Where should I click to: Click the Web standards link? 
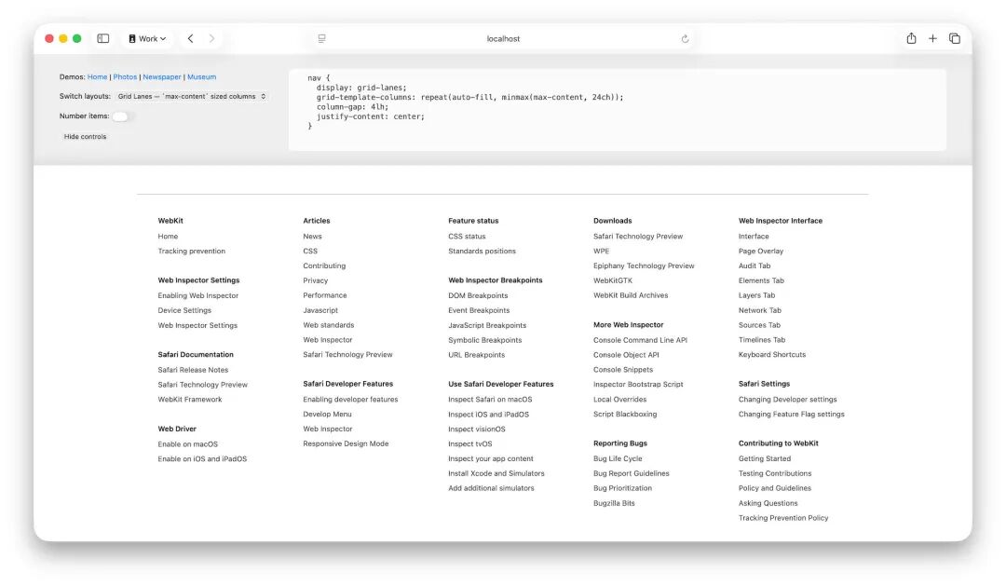click(329, 325)
